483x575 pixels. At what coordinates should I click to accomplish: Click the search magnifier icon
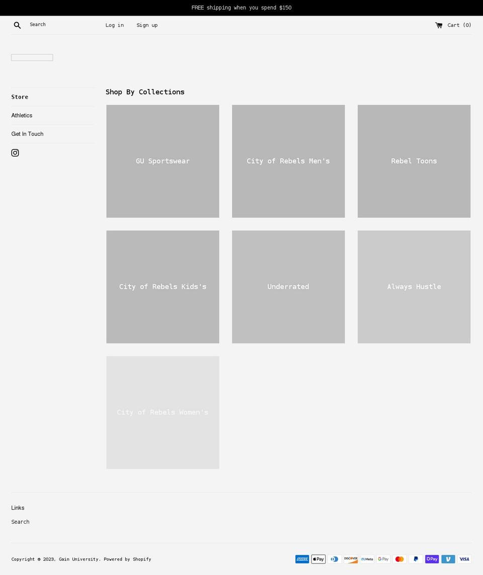tap(17, 25)
